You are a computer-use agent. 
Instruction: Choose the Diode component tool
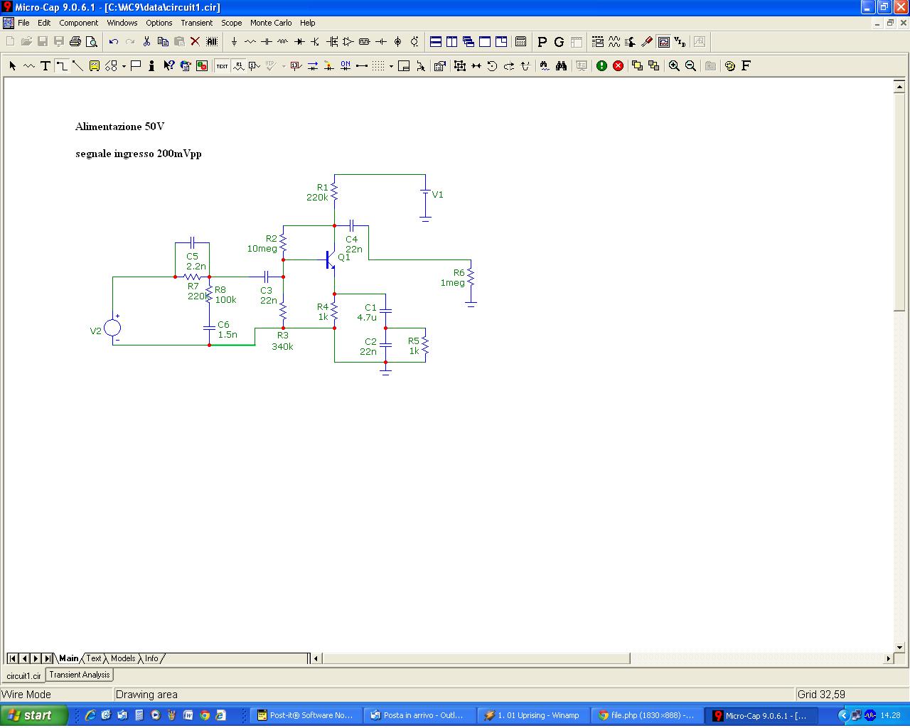pos(299,42)
